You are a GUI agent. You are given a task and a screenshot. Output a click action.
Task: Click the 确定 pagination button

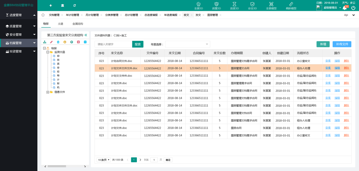[168, 160]
